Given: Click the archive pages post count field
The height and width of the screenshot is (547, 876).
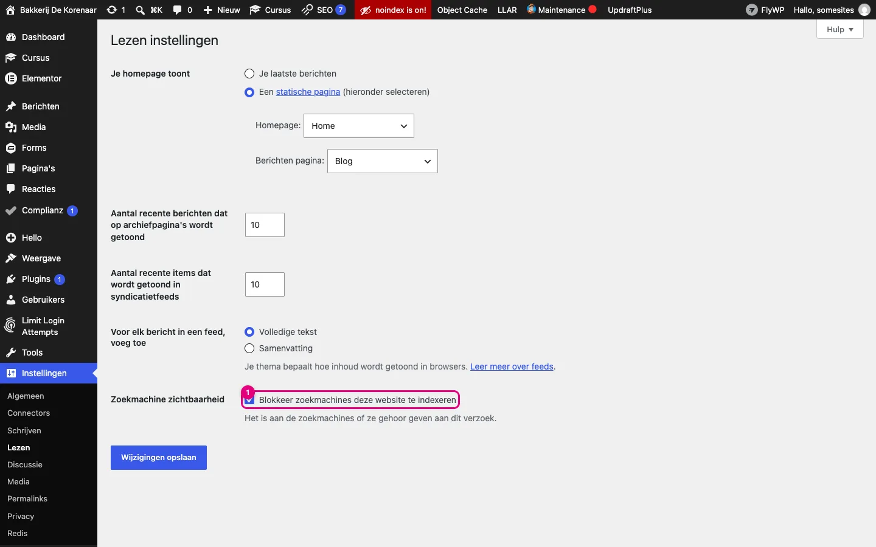Looking at the screenshot, I should pyautogui.click(x=265, y=225).
